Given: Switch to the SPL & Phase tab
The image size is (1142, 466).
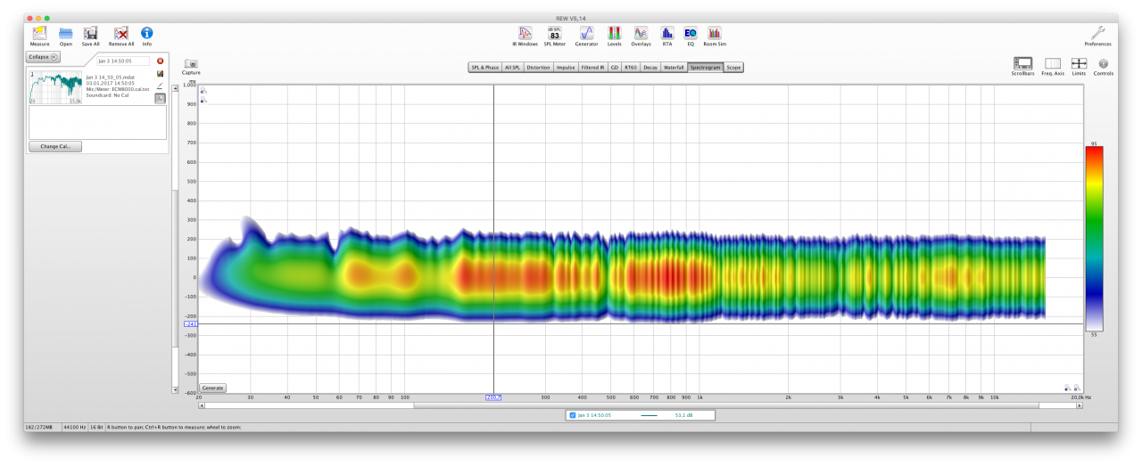Looking at the screenshot, I should click(484, 68).
